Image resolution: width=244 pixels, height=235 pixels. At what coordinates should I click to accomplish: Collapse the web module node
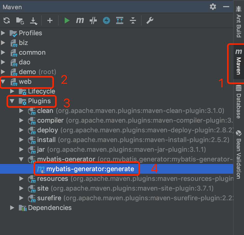tap(3, 82)
